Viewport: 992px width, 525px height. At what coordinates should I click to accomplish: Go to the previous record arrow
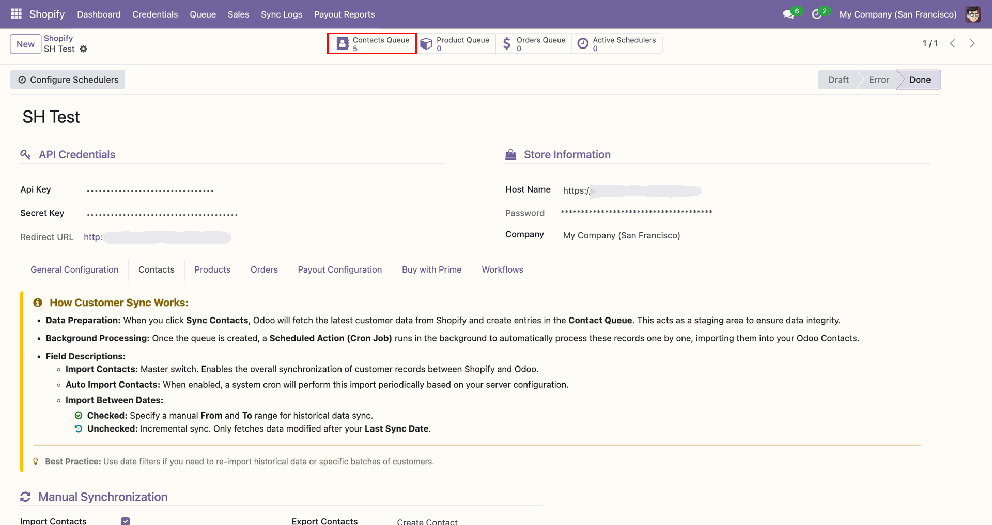pyautogui.click(x=953, y=43)
